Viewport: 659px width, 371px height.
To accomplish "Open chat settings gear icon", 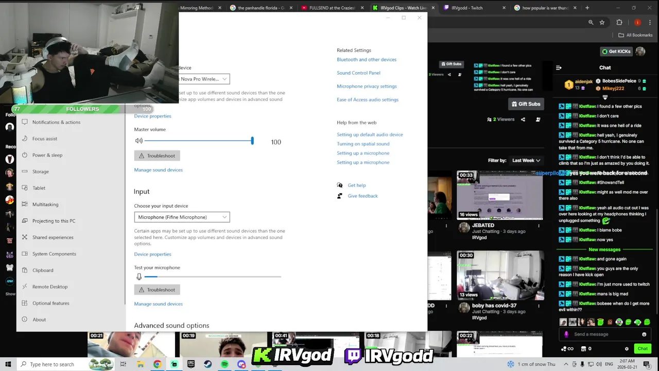I will click(627, 349).
